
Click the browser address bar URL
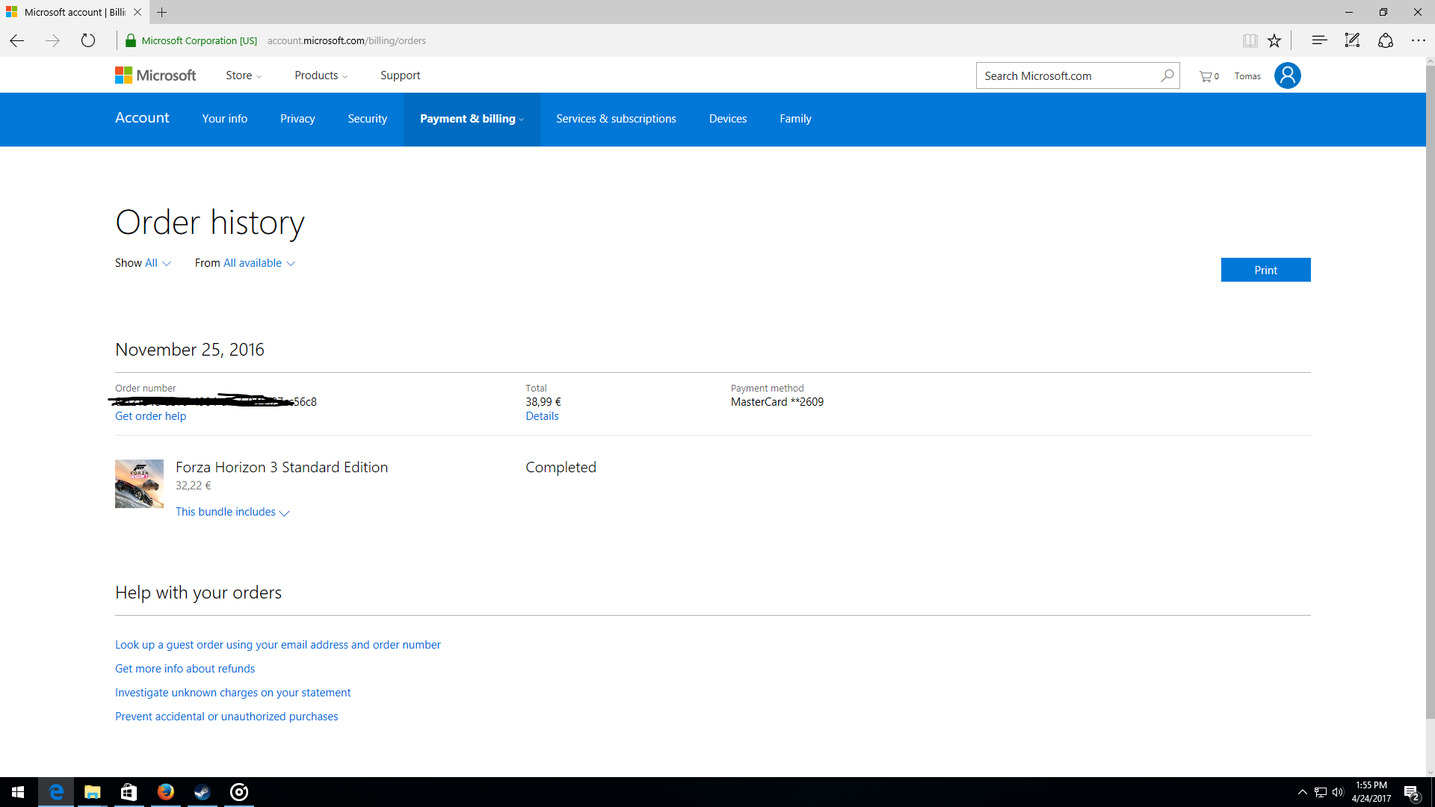tap(346, 40)
